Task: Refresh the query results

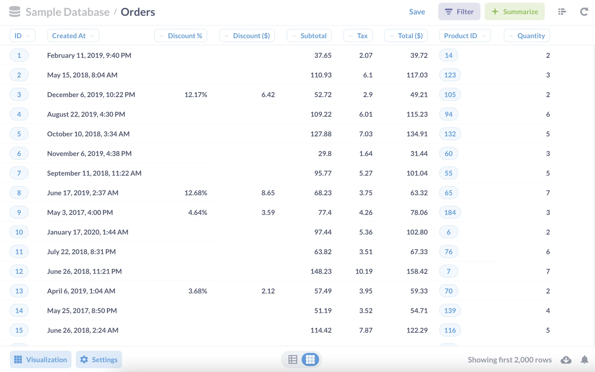Action: (x=584, y=12)
